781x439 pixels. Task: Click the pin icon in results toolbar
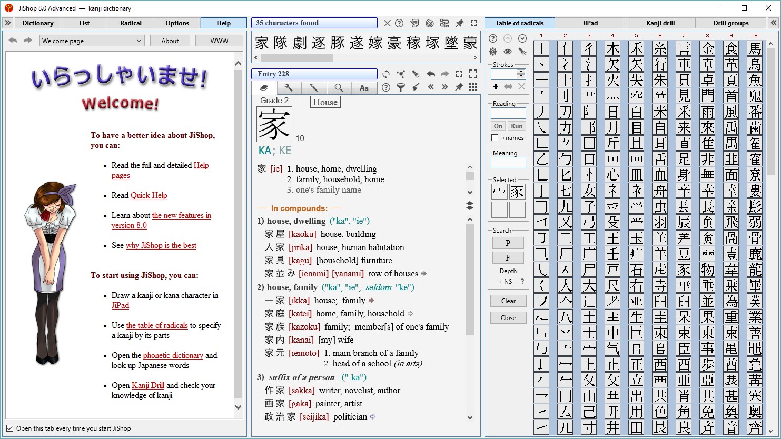pyautogui.click(x=459, y=23)
